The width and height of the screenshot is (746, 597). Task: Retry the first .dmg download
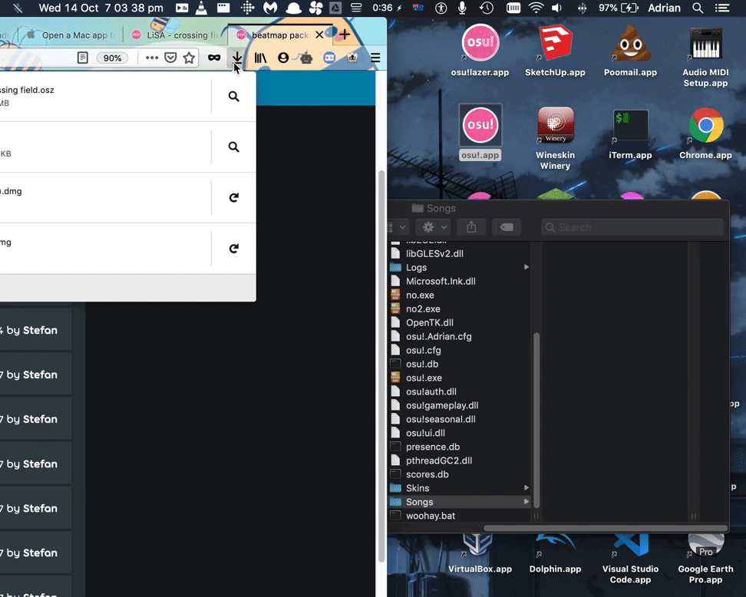pos(233,197)
